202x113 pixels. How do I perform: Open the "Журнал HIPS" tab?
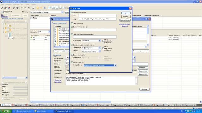click(x=60, y=105)
